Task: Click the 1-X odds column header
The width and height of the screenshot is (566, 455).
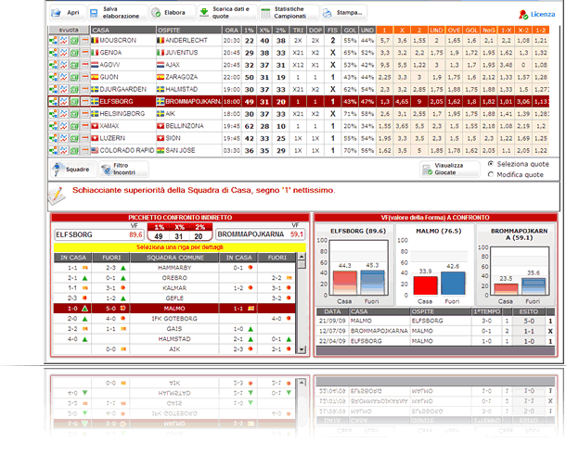Action: 506,30
